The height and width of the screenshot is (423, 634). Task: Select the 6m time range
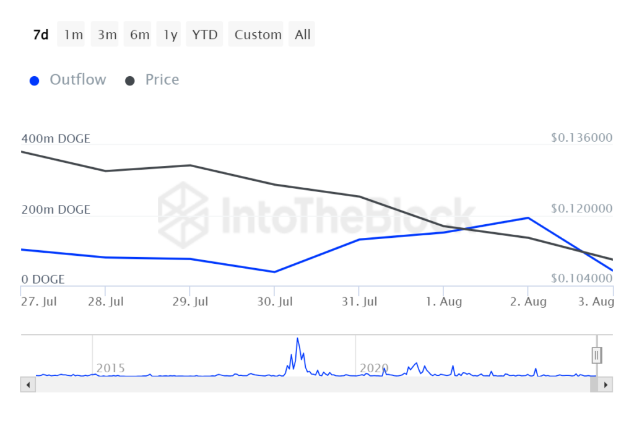click(x=139, y=35)
